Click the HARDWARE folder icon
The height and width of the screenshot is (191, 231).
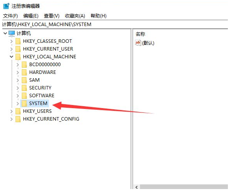(24, 72)
